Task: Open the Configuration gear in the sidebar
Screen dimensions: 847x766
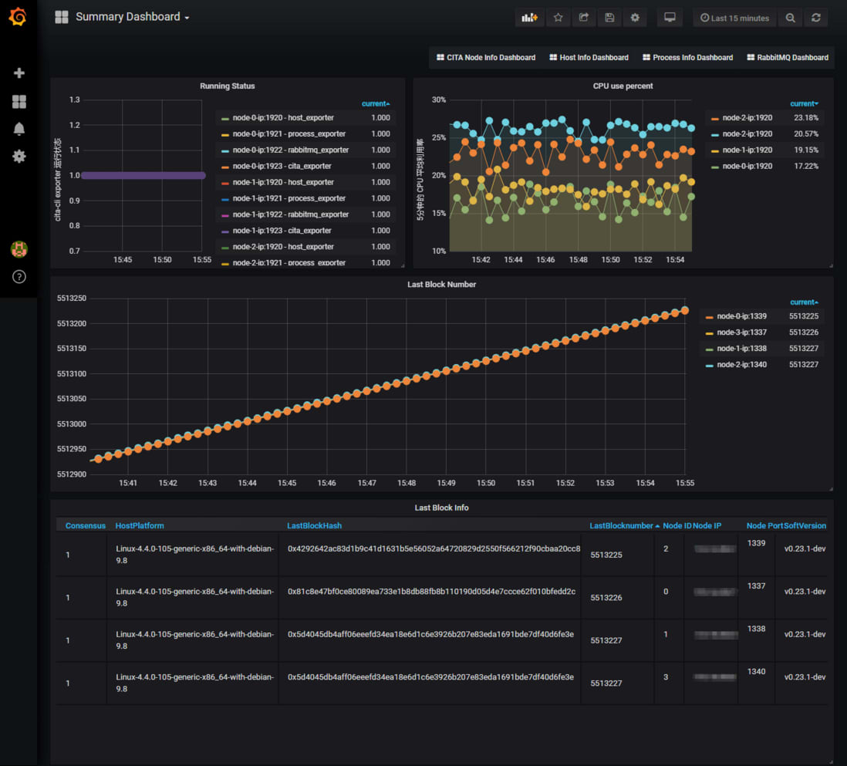Action: [x=19, y=157]
